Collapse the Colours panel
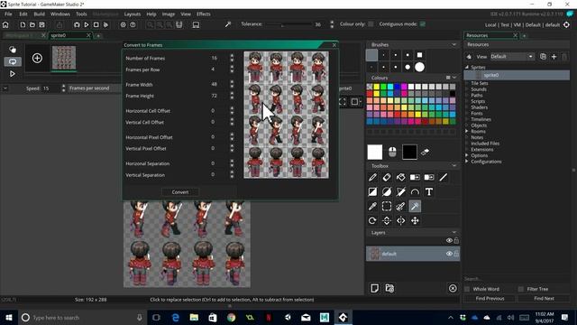The image size is (577, 325). tap(454, 78)
